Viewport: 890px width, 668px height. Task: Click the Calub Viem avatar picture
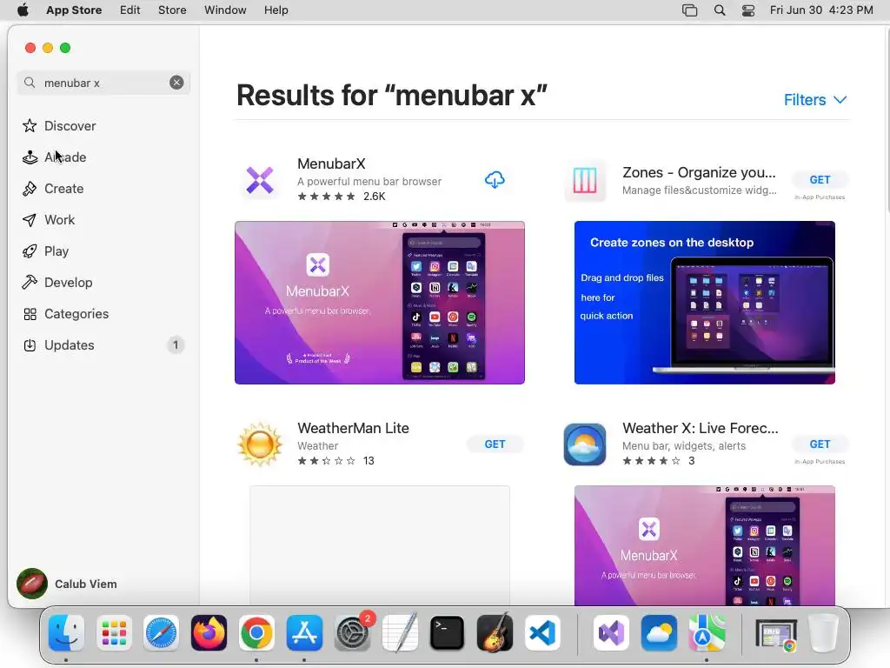coord(32,584)
